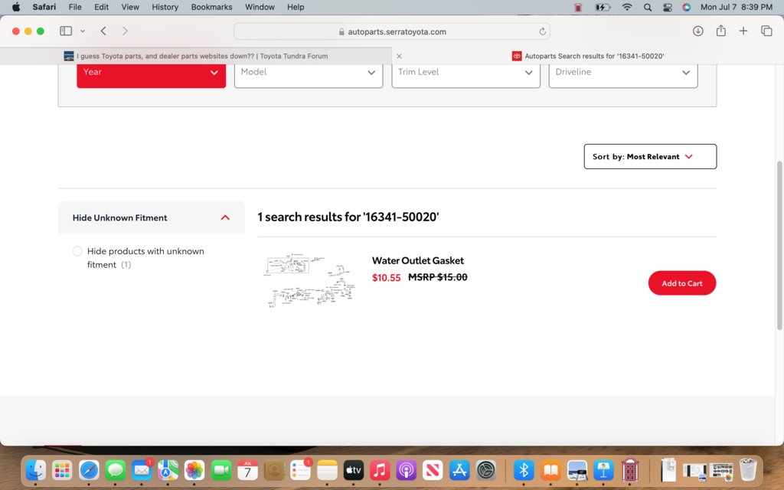Open the Window menu
Screen dimensions: 784x490
pos(260,7)
